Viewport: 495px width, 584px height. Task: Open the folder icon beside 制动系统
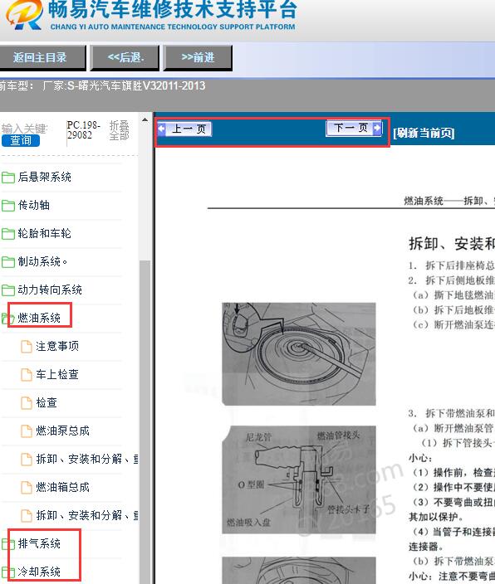(7, 262)
